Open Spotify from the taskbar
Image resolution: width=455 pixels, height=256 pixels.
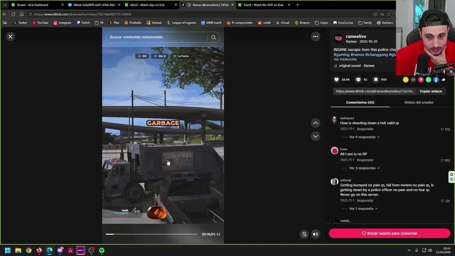[102, 250]
